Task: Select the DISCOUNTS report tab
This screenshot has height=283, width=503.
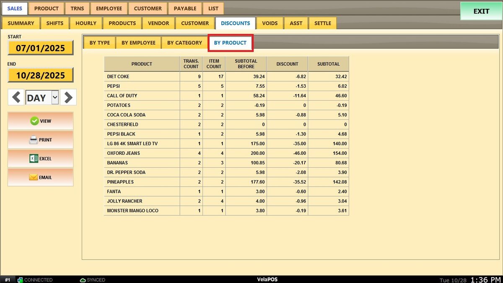Action: pos(236,23)
